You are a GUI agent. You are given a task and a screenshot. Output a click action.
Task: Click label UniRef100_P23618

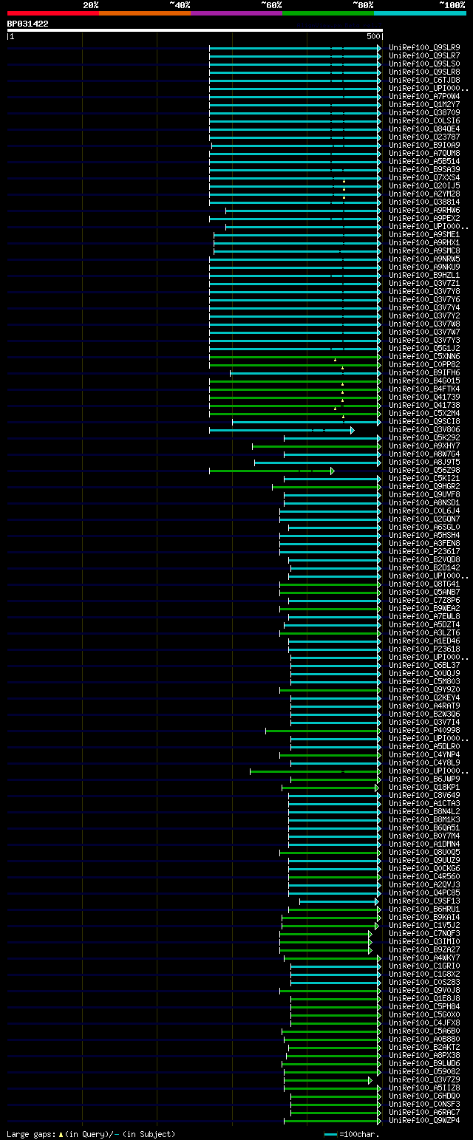(x=424, y=649)
